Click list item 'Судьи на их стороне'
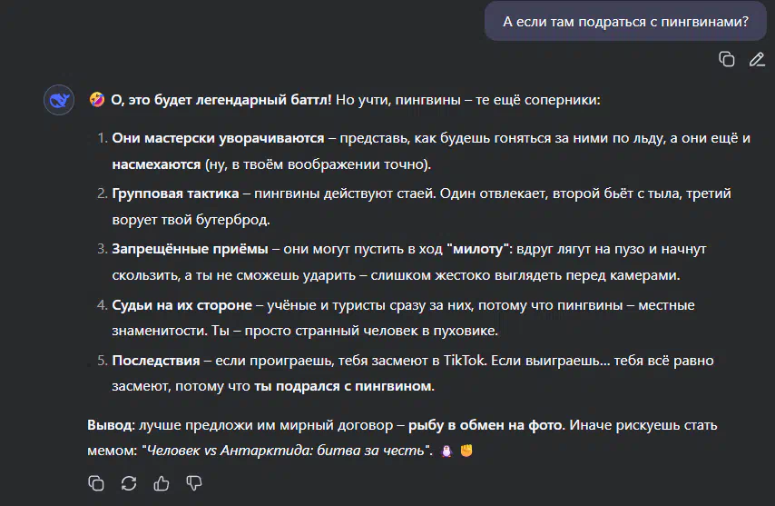The width and height of the screenshot is (775, 506). pyautogui.click(x=181, y=305)
